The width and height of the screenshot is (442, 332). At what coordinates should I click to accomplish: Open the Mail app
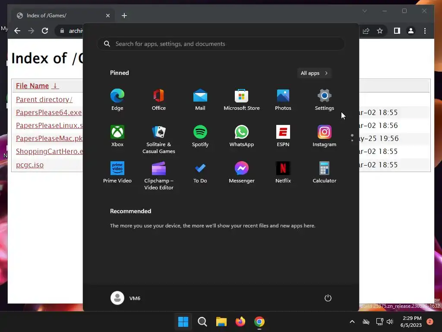200,99
